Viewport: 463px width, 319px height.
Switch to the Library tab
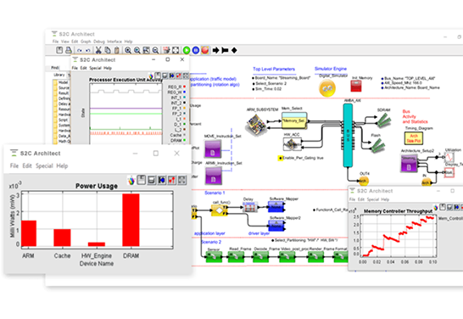pyautogui.click(x=59, y=75)
